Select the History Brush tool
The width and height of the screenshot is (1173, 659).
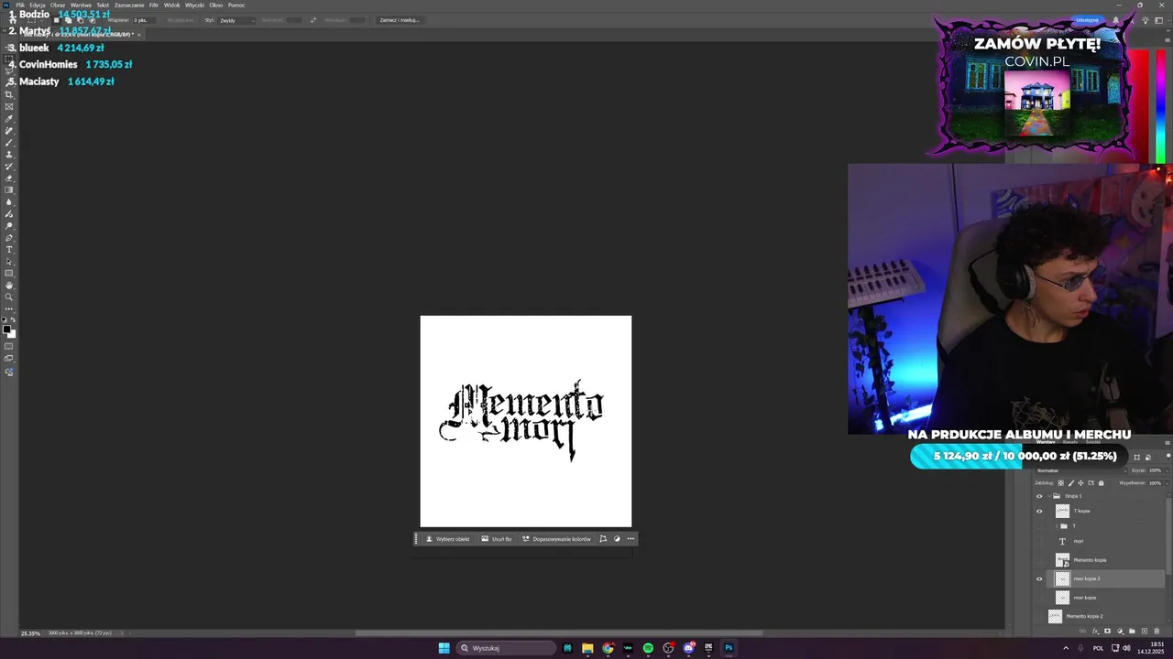click(x=9, y=167)
